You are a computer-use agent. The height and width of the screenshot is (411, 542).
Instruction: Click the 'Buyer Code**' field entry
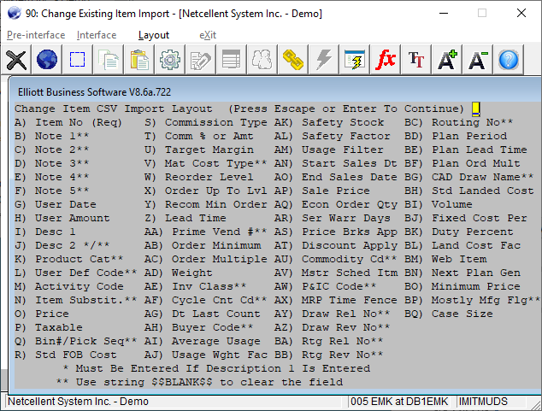click(x=198, y=328)
